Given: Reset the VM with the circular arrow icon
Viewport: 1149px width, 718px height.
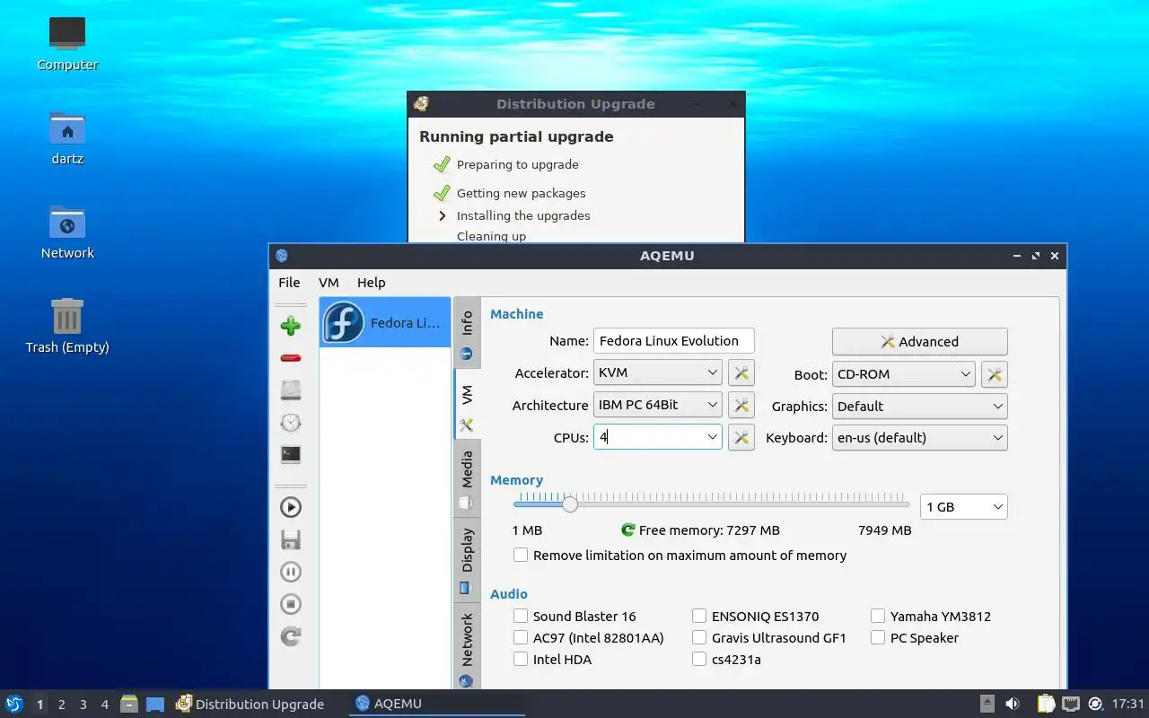Looking at the screenshot, I should pos(290,636).
